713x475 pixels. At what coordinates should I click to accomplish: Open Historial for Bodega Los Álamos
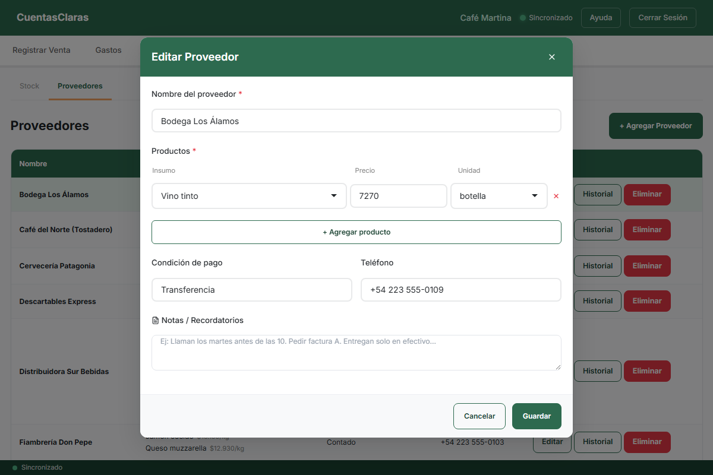coord(598,194)
